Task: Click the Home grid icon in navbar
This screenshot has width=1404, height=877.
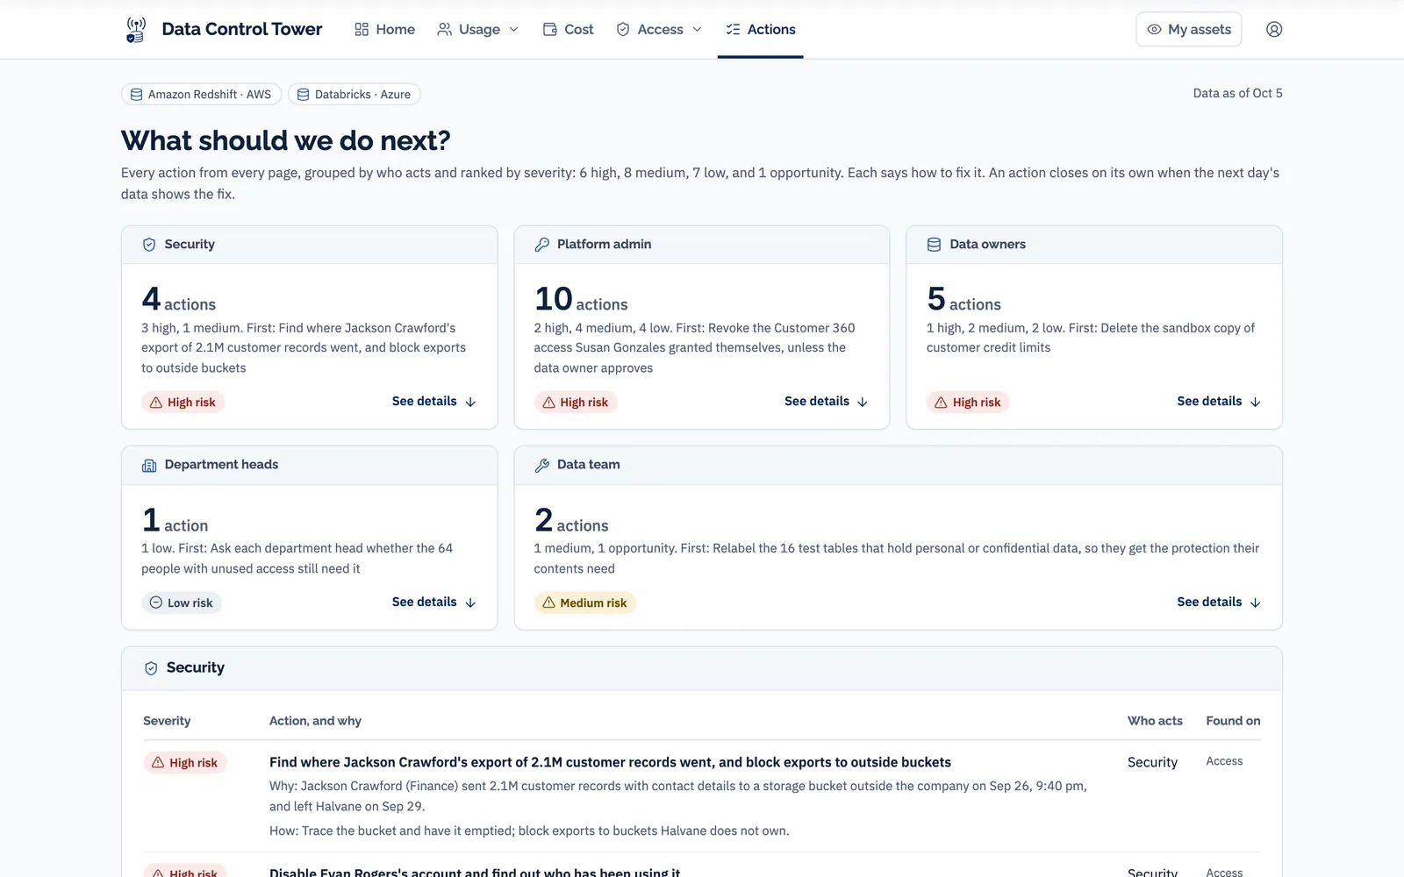Action: 362,29
